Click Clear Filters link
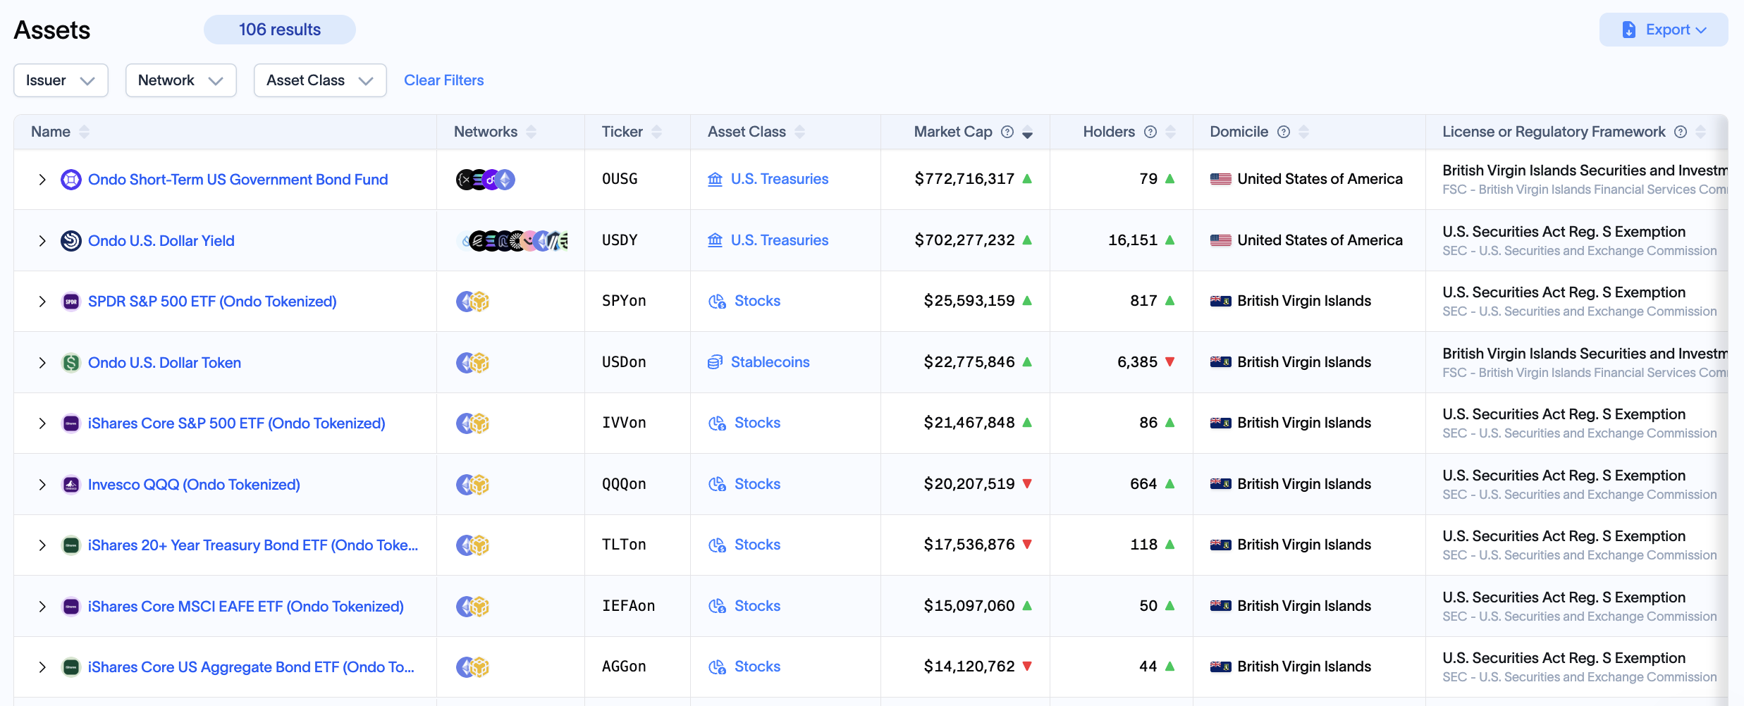Image resolution: width=1744 pixels, height=706 pixels. (443, 80)
